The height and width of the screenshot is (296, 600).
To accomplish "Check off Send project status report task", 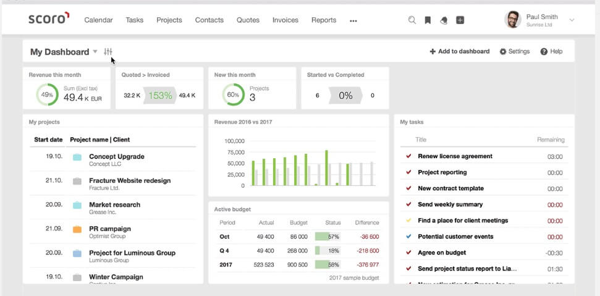I will pyautogui.click(x=408, y=268).
